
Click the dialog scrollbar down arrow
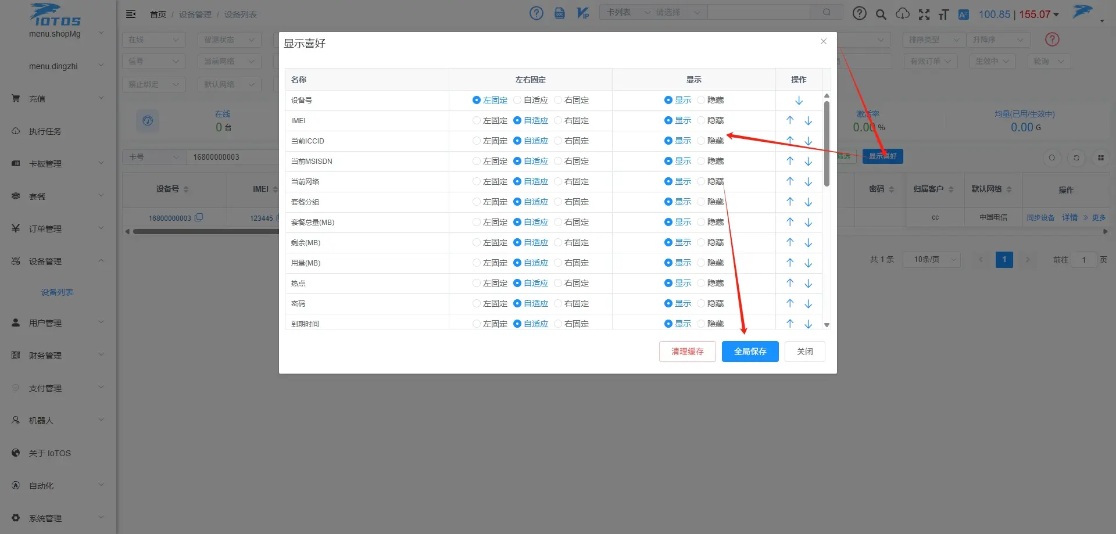(827, 325)
